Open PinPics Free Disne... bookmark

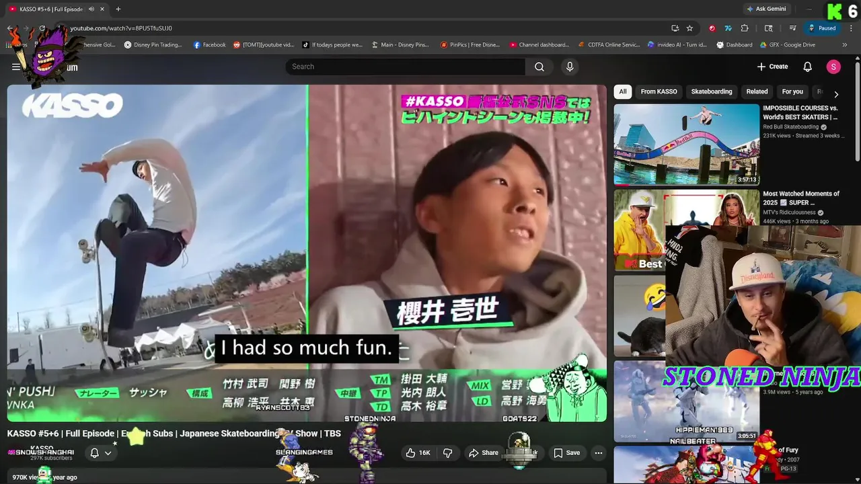point(470,45)
